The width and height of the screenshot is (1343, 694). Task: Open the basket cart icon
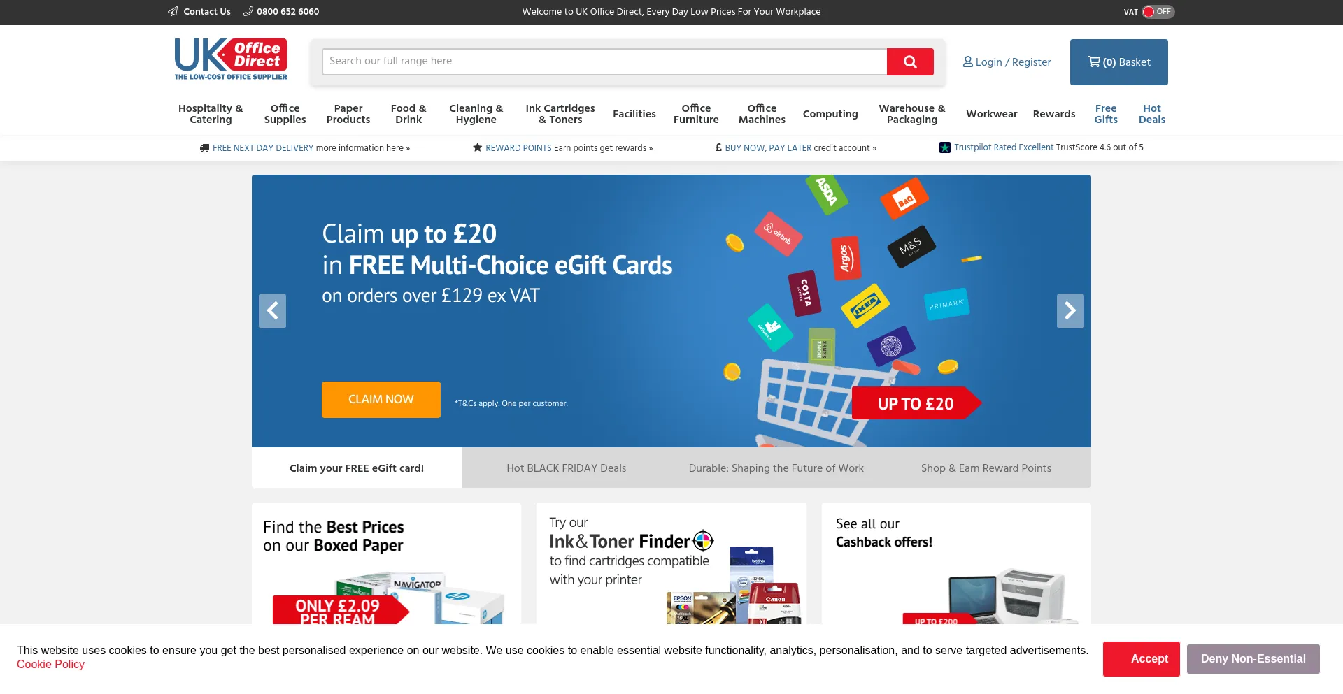(1093, 62)
